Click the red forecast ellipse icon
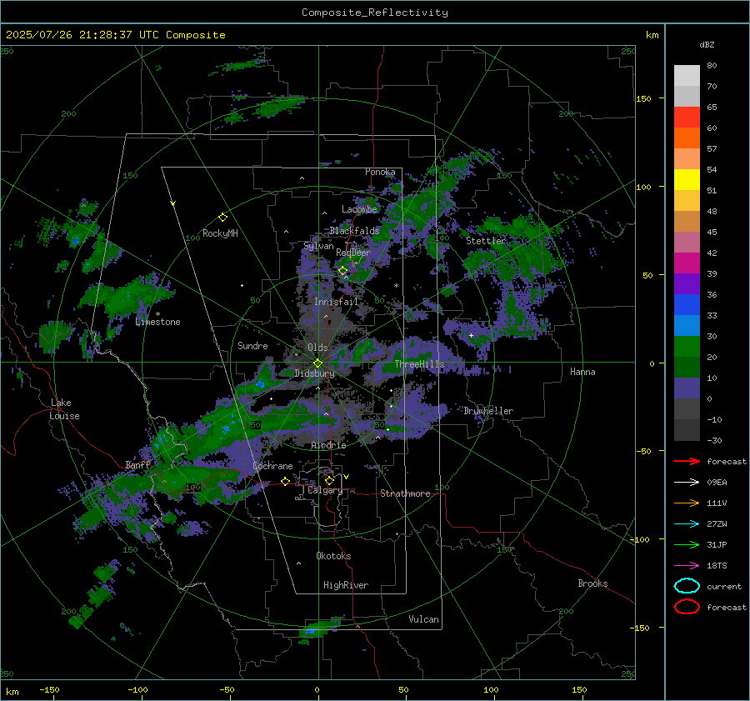This screenshot has width=750, height=701. tap(687, 607)
